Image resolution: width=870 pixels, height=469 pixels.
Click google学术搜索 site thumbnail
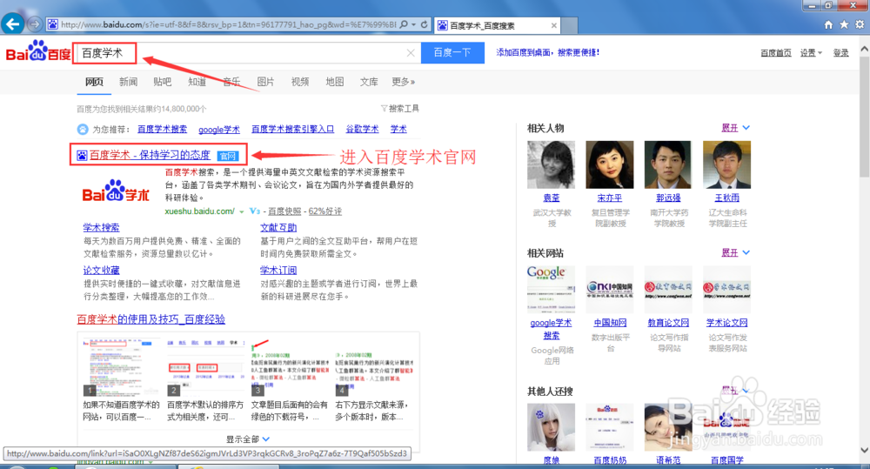tap(551, 289)
